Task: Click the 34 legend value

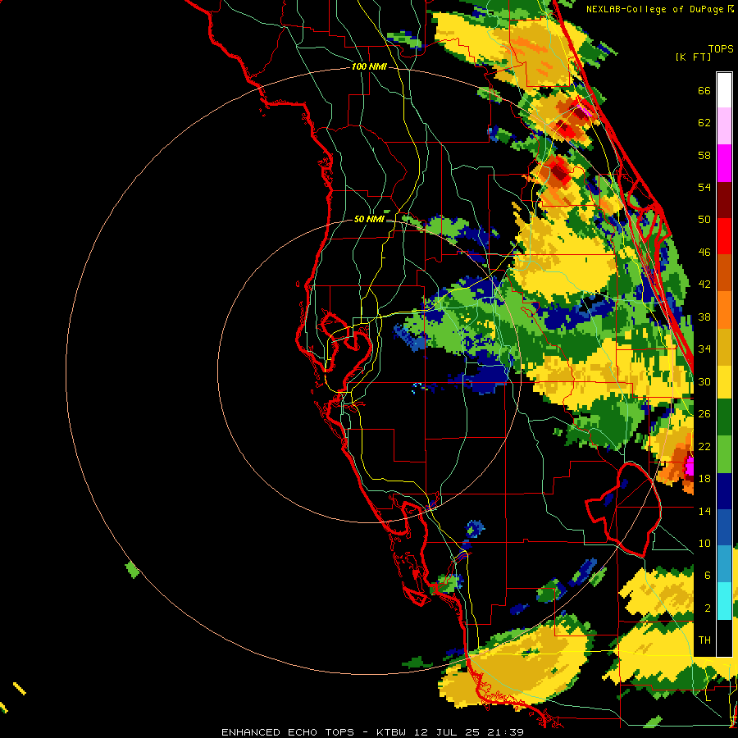Action: (x=704, y=349)
